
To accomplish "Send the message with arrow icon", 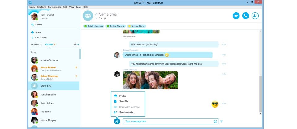I will coord(222,122).
